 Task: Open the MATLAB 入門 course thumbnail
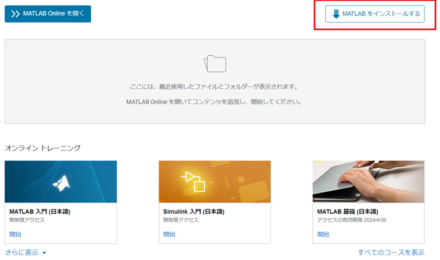(x=61, y=182)
